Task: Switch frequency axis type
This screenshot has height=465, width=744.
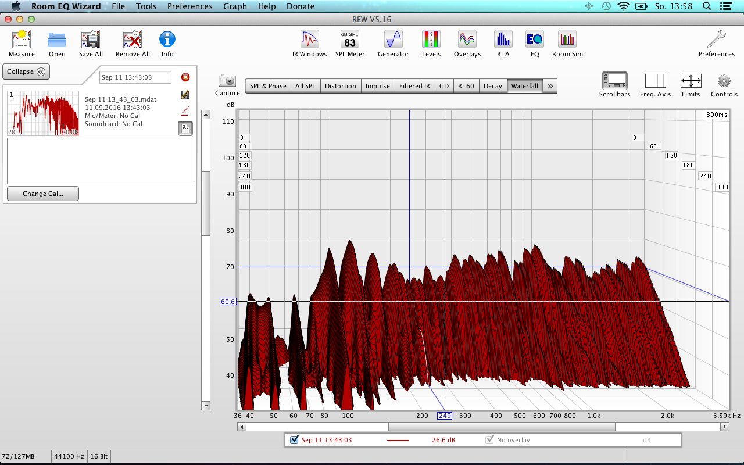Action: (656, 85)
